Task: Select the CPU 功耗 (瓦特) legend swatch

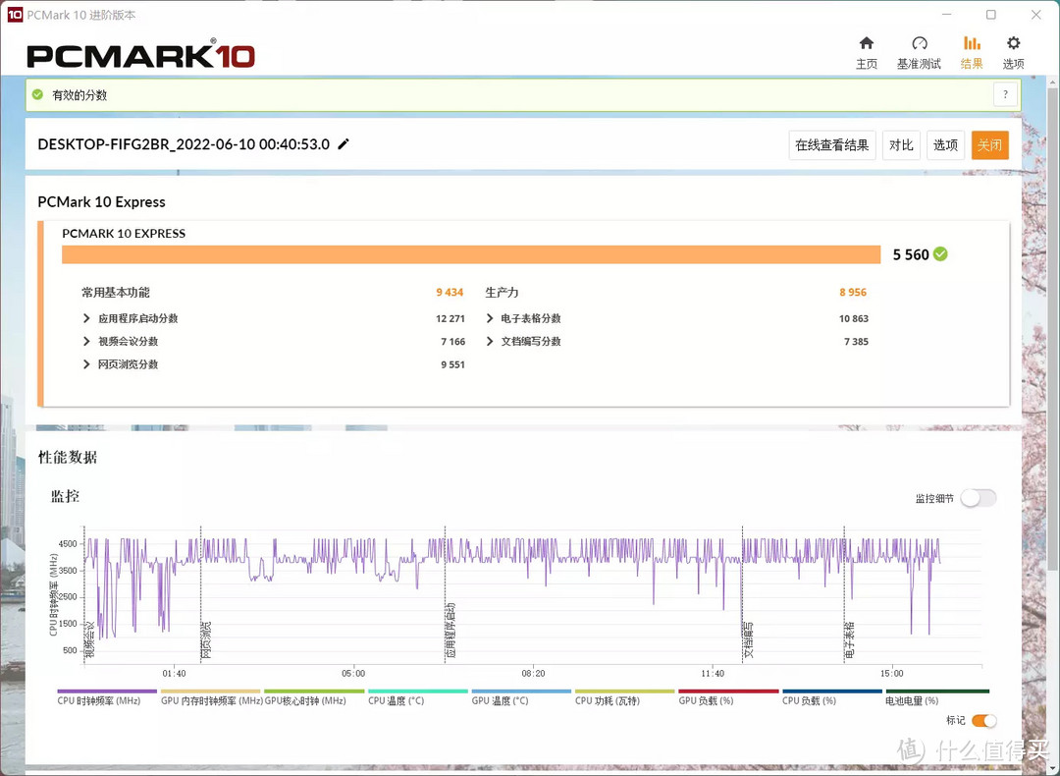Action: pos(624,692)
